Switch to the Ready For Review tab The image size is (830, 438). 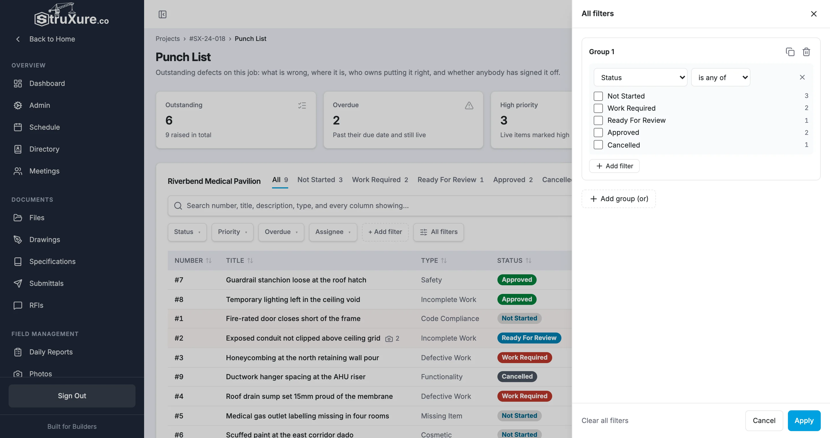[x=450, y=180]
